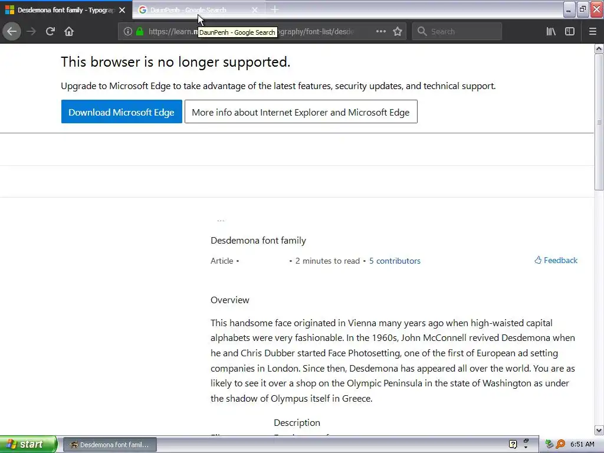604x453 pixels.
Task: Click the browser Back arrow button
Action: (x=12, y=32)
